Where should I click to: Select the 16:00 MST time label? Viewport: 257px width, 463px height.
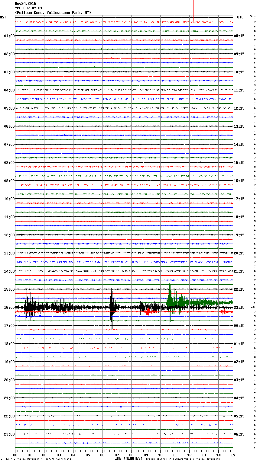(x=9, y=308)
